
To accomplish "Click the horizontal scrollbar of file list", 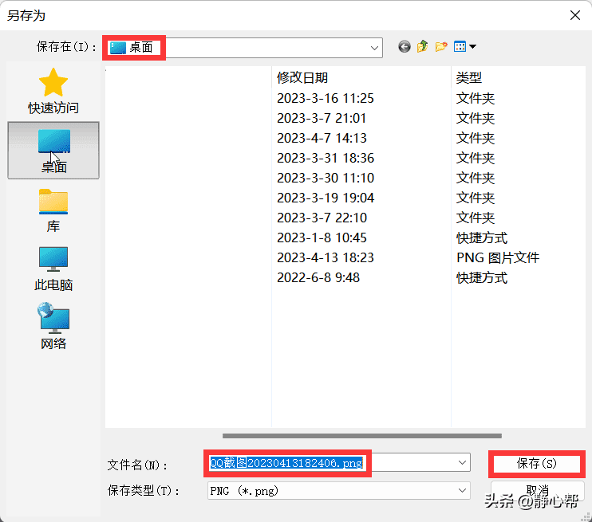I will click(361, 436).
